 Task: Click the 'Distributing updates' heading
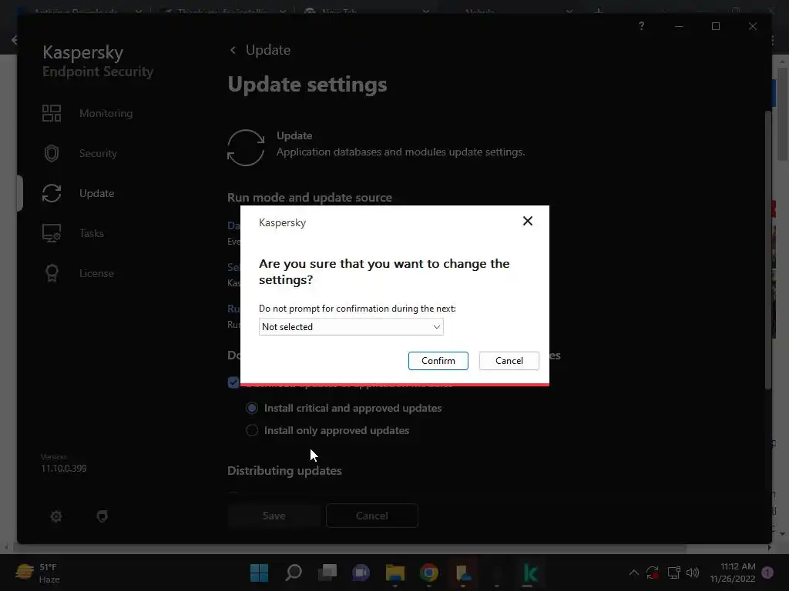(x=284, y=471)
